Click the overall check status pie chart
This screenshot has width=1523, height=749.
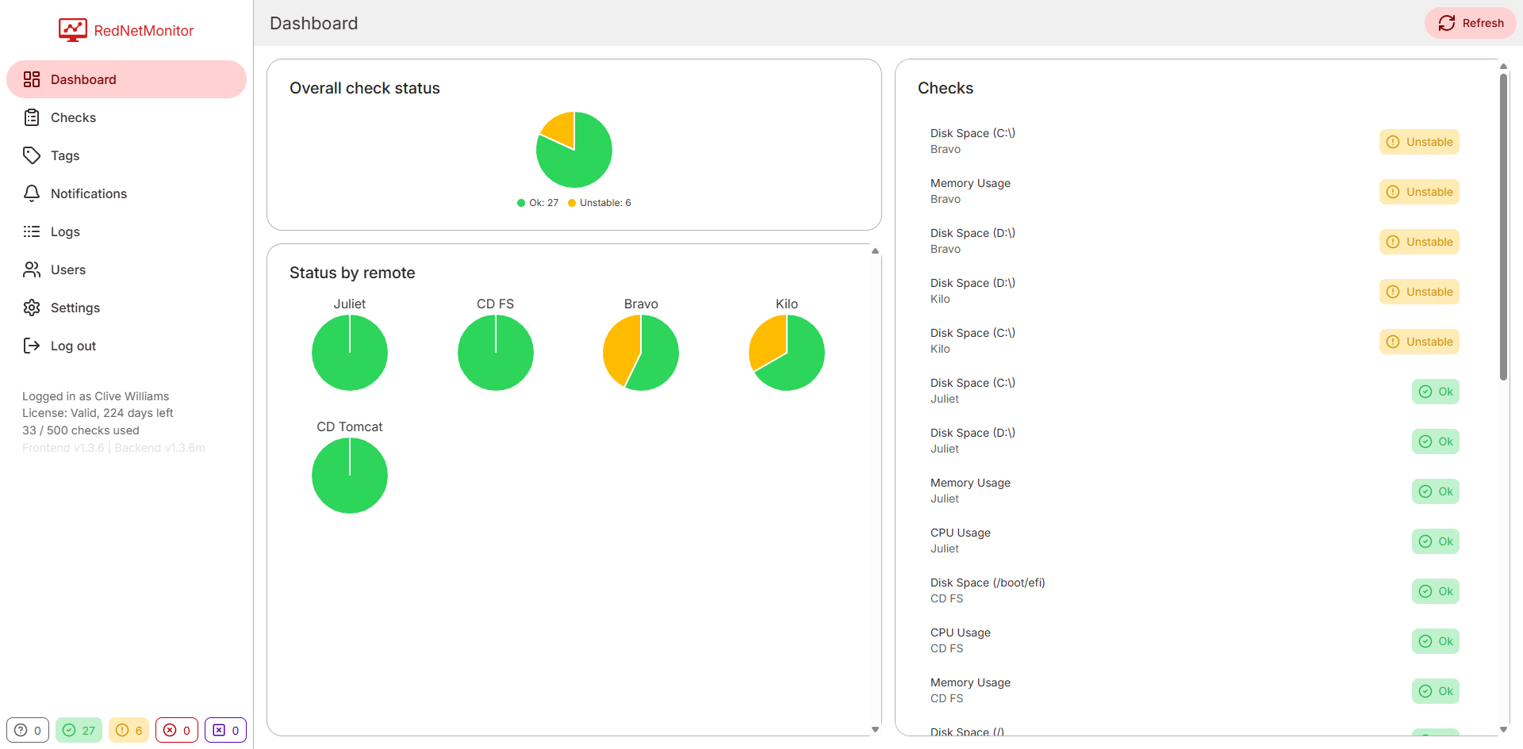[x=574, y=150]
